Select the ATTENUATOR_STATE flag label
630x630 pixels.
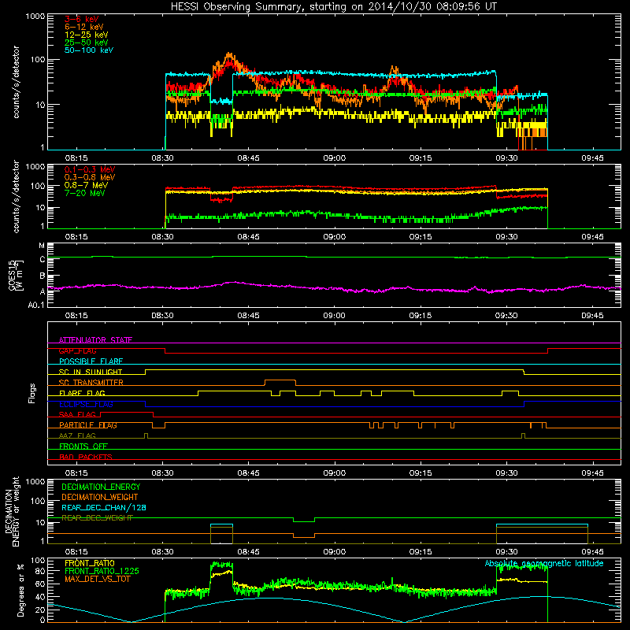pos(95,340)
